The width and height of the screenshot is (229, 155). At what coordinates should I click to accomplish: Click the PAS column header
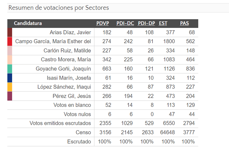pyautogui.click(x=185, y=23)
